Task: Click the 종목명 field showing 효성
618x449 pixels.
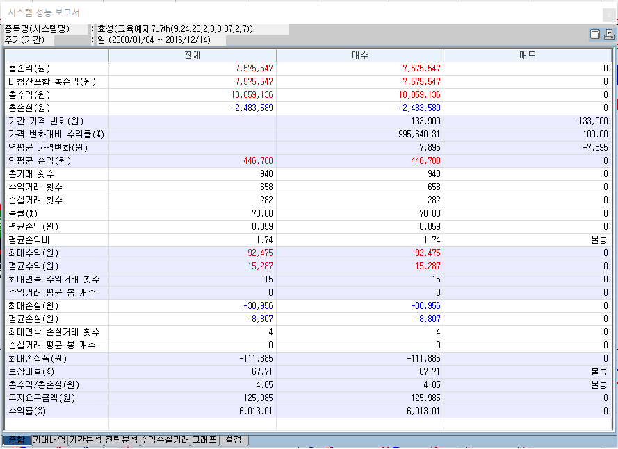Action: tap(175, 29)
